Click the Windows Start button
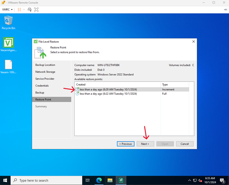 [x=5, y=180]
